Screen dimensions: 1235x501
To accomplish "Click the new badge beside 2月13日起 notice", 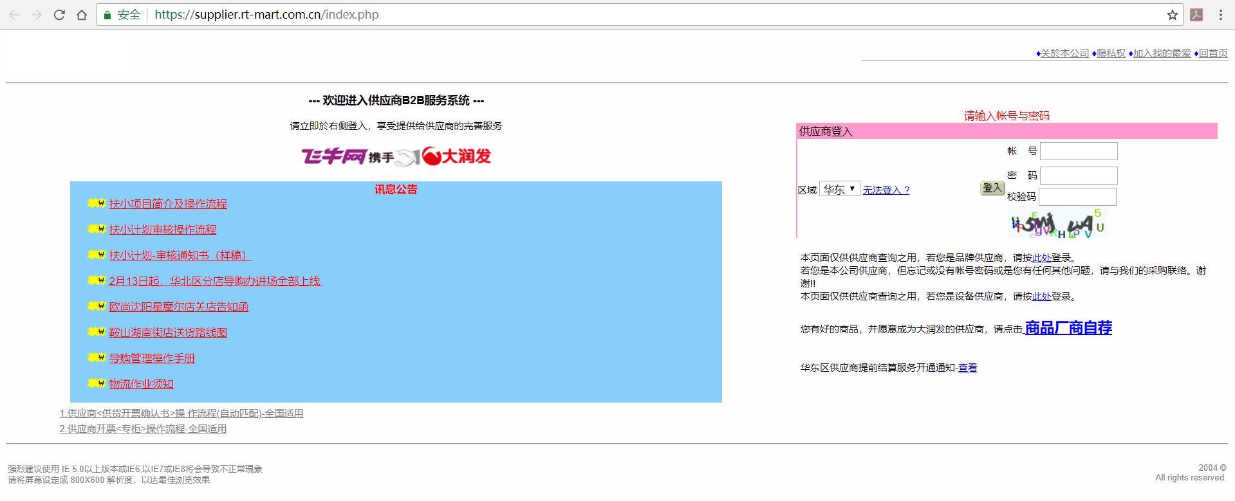I will tap(97, 280).
